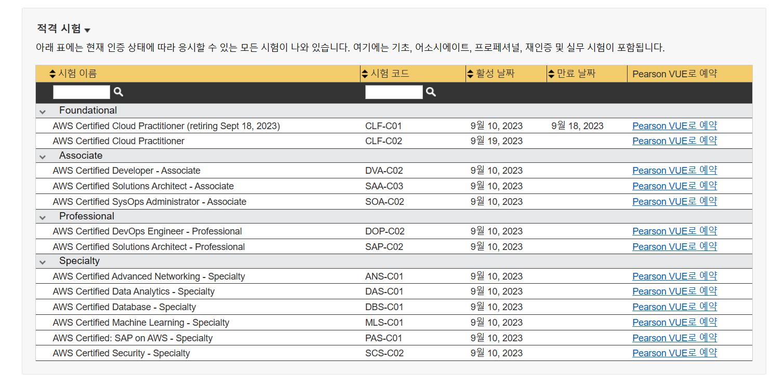Select AWS Certified Database - Specialty text
Screen dimensions: 772x375
[x=124, y=307]
